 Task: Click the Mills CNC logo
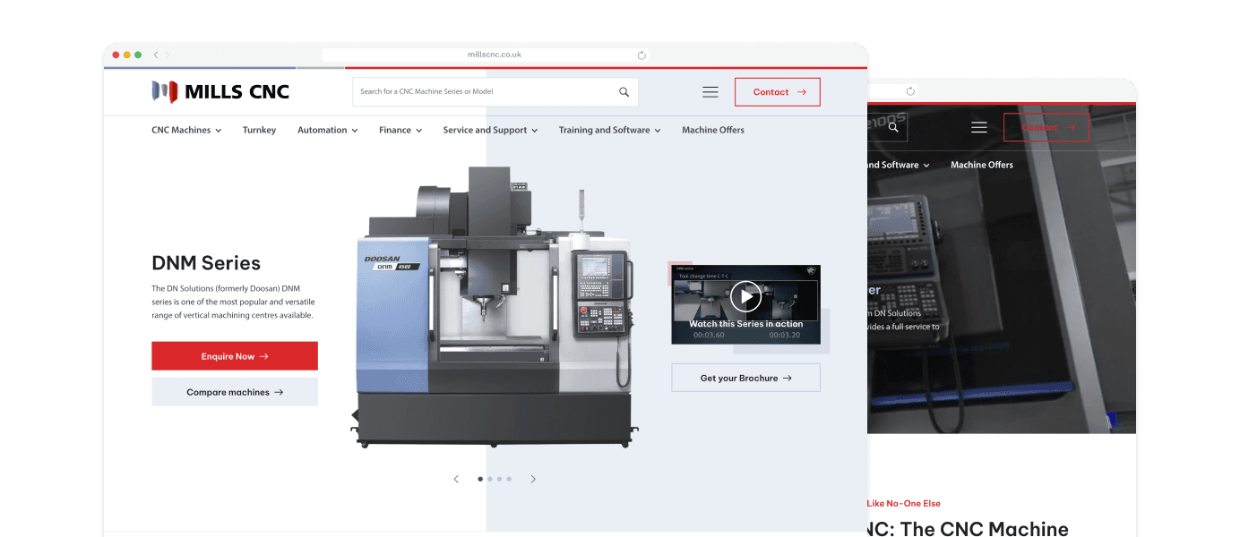[x=220, y=91]
